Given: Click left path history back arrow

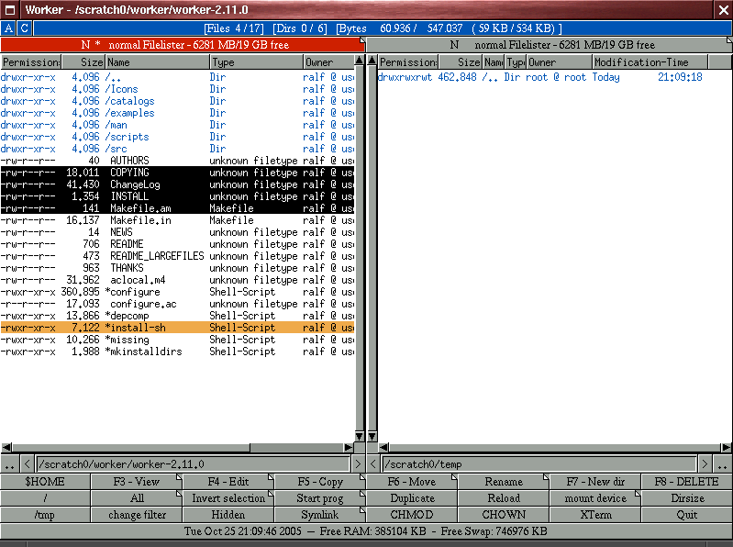Looking at the screenshot, I should [28, 464].
